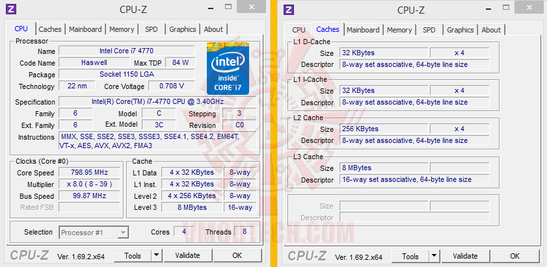This screenshot has height=267, width=547.
Task: Click L1 D-Cache size '32 KBytes'
Action: pyautogui.click(x=384, y=53)
